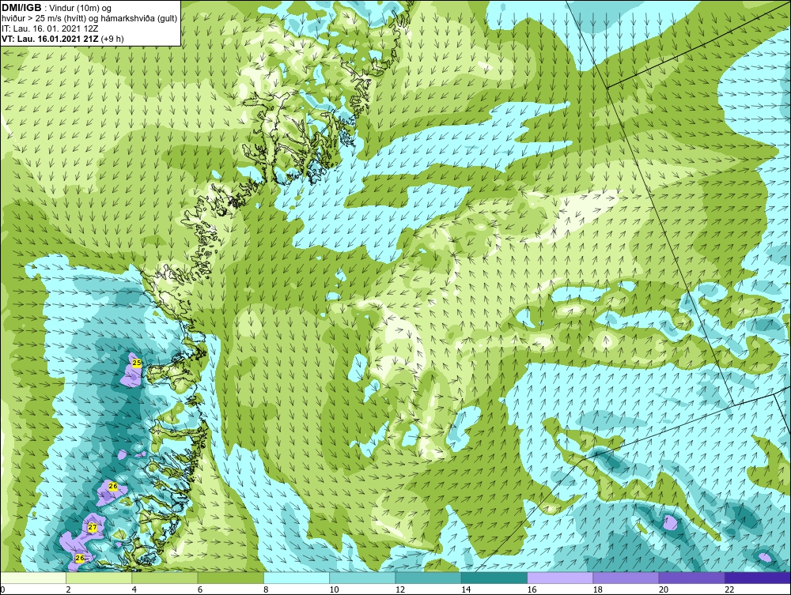Pick the dark purple swatch above 22 m/s
This screenshot has width=791, height=595.
[758, 578]
